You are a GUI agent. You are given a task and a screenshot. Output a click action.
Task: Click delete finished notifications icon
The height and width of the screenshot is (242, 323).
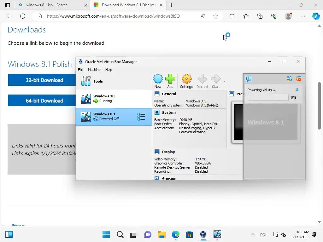[x=298, y=79]
